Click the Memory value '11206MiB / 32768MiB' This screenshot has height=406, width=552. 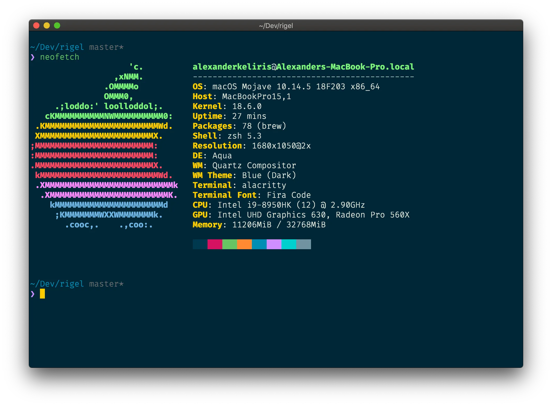(x=279, y=225)
